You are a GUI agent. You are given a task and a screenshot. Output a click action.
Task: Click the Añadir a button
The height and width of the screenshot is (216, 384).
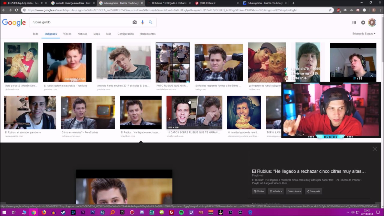(x=276, y=191)
